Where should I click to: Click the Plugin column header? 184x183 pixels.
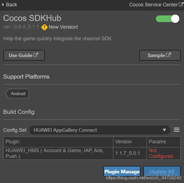click(58, 142)
